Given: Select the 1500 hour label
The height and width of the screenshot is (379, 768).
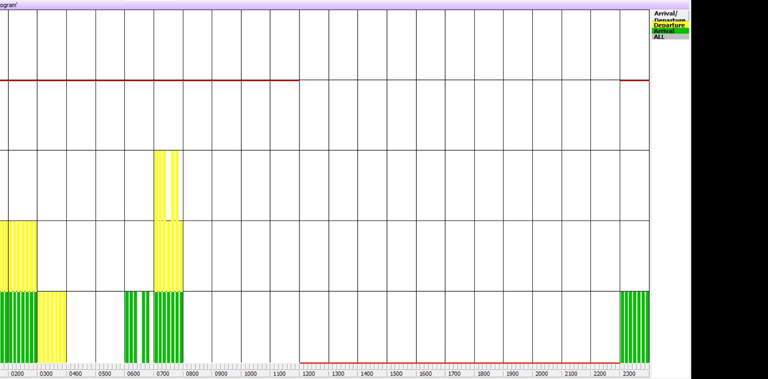Looking at the screenshot, I should tap(396, 374).
